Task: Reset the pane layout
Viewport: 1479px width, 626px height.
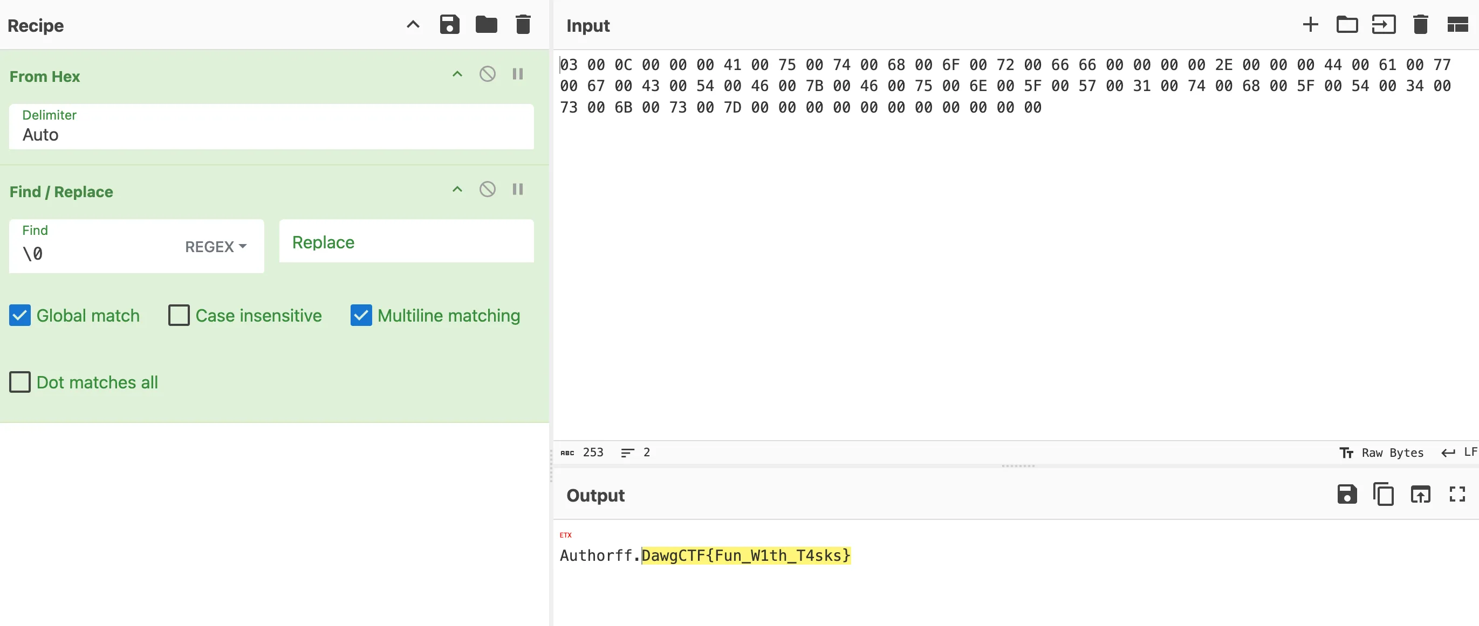Action: (1456, 25)
